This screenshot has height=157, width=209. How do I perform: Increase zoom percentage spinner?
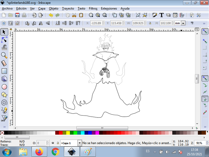tap(207, 142)
